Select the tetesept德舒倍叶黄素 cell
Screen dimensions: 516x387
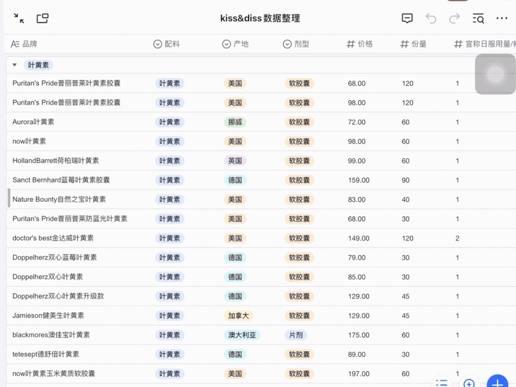point(46,355)
